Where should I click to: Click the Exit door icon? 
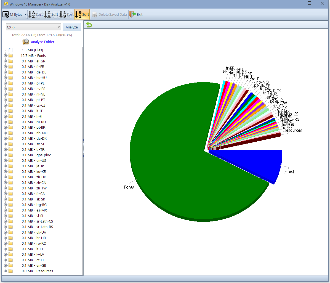(133, 14)
